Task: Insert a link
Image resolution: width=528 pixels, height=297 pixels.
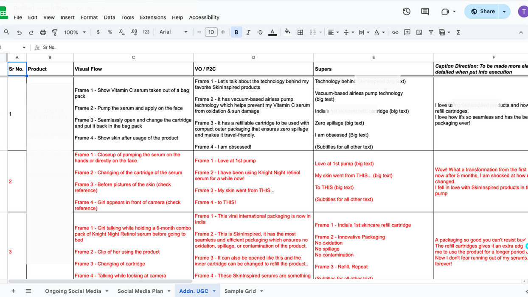Action: (395, 32)
